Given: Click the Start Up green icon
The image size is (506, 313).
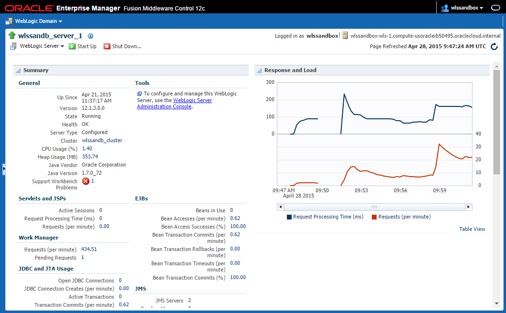Looking at the screenshot, I should click(72, 46).
